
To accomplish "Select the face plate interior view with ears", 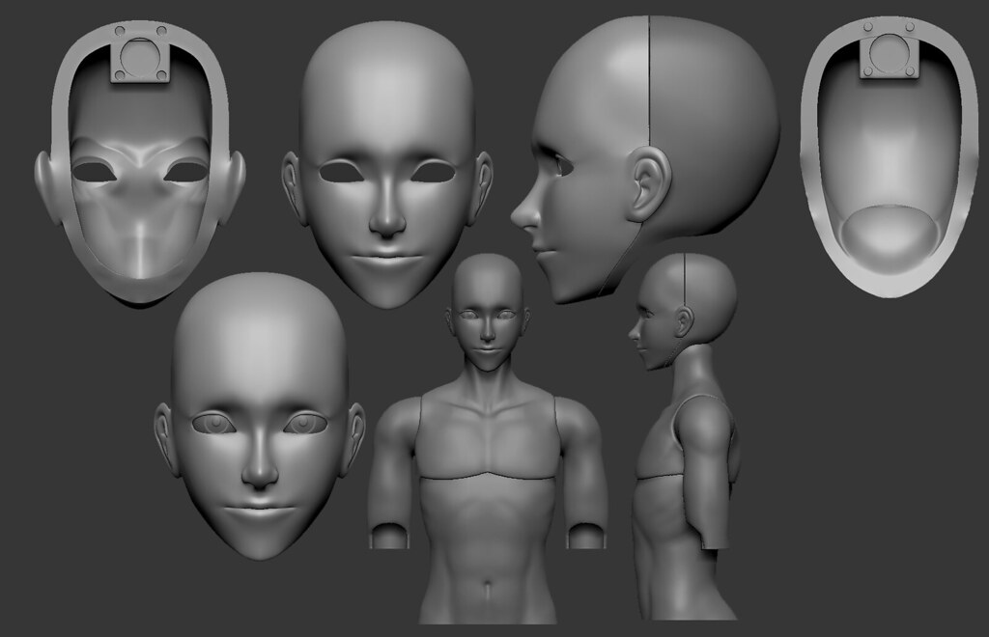I will [140, 162].
